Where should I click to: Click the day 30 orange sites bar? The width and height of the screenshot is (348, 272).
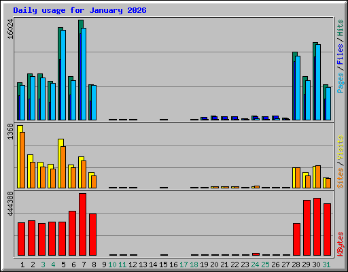click(318, 177)
